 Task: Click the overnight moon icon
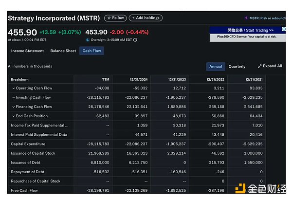click(x=88, y=39)
